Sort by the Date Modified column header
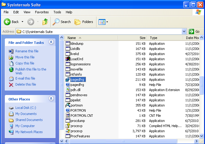The height and width of the screenshot is (144, 205). pyautogui.click(x=191, y=38)
